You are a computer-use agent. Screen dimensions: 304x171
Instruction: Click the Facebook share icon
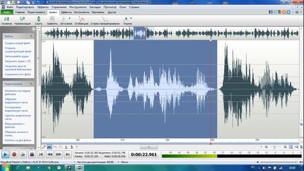coord(270,12)
